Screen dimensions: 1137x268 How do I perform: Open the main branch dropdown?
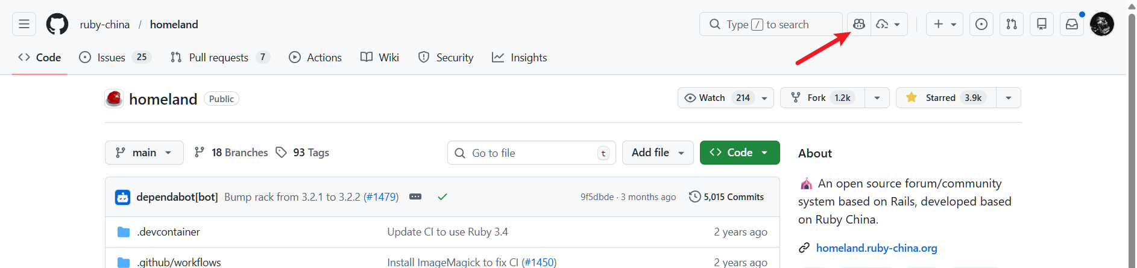coord(144,153)
